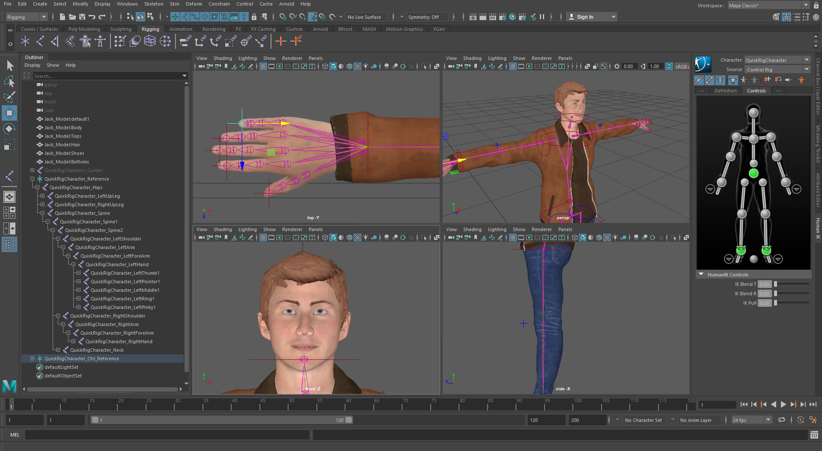Open the Skeleton menu

pos(154,4)
